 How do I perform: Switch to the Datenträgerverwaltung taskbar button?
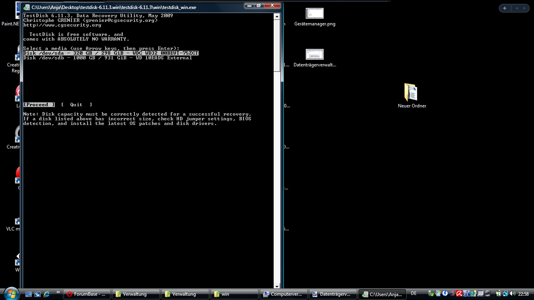(333, 294)
